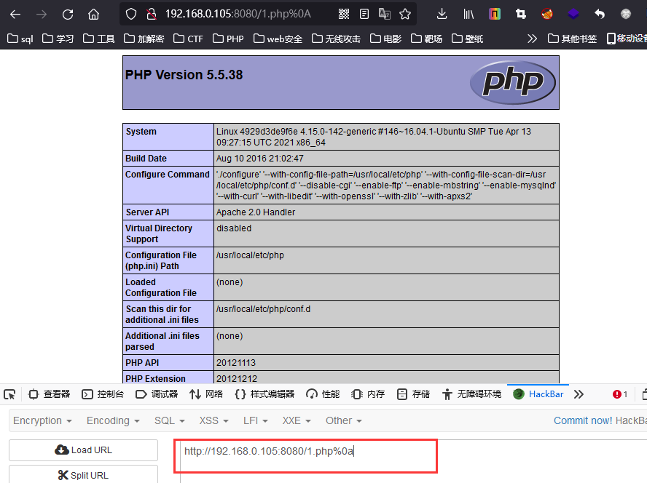
Task: Go to the browser home page
Action: [93, 14]
